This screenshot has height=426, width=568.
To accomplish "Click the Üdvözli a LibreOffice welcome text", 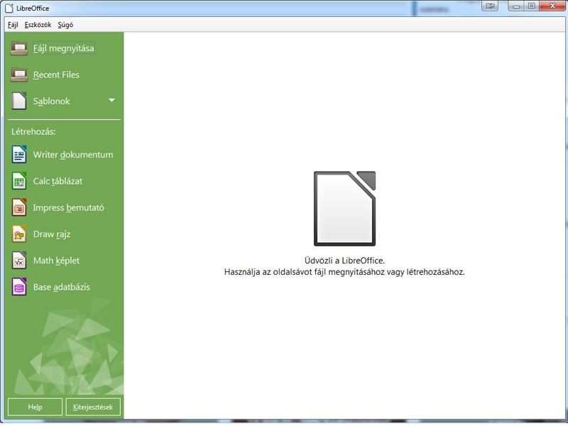I will pyautogui.click(x=344, y=261).
